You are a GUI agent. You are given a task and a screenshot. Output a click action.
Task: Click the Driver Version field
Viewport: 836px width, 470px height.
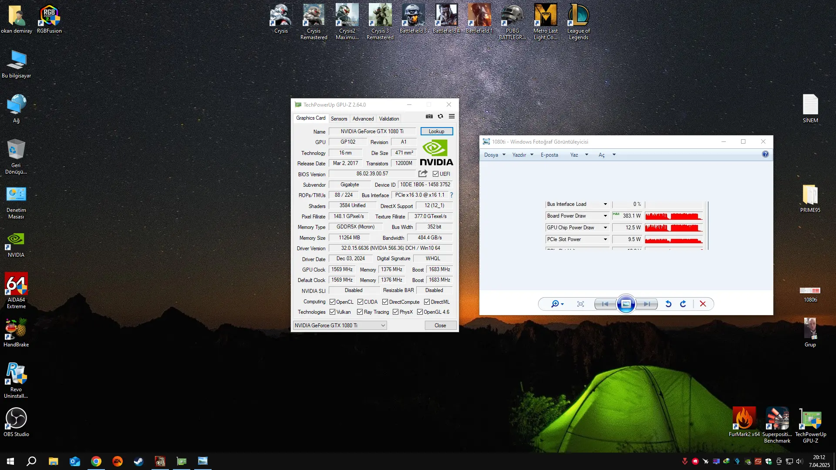pyautogui.click(x=391, y=248)
